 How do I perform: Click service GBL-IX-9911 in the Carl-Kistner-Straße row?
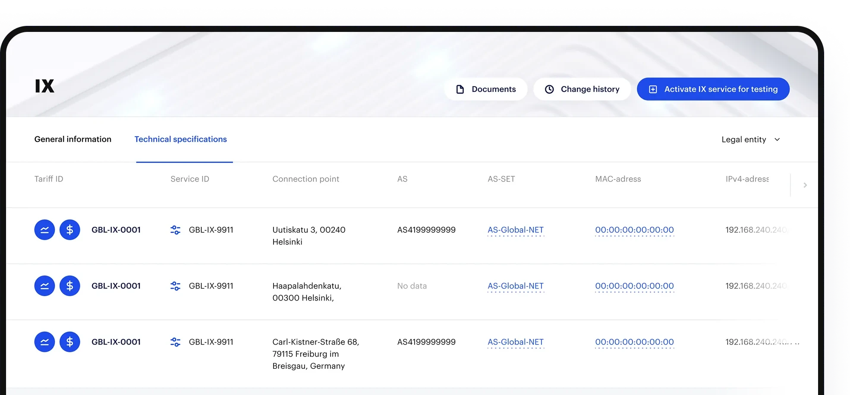[x=211, y=342]
